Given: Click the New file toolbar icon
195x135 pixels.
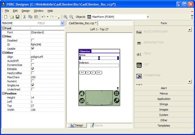Looking at the screenshot, I should click(6, 17).
